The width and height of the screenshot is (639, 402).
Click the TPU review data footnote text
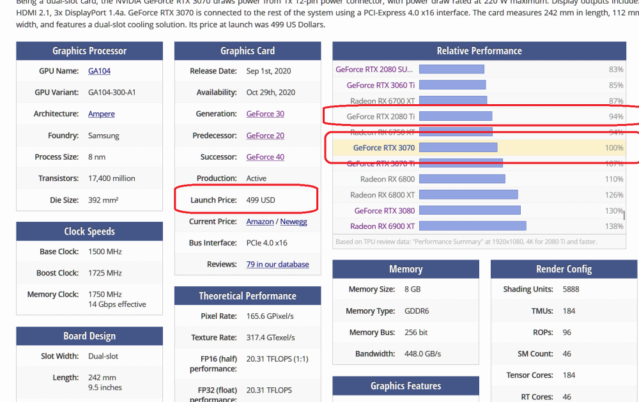tap(466, 242)
